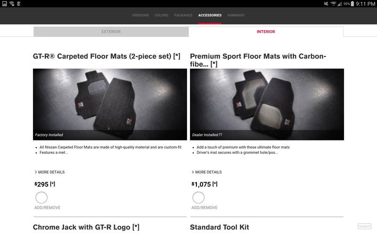Viewport: 377px width, 235px height.
Task: Open the gallery notification icon in status bar
Action: (4, 4)
